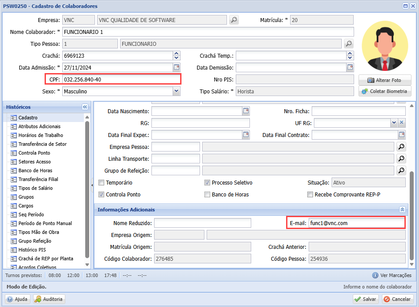
Task: Open Tipo Pessoa search magnifier
Action: [x=349, y=44]
